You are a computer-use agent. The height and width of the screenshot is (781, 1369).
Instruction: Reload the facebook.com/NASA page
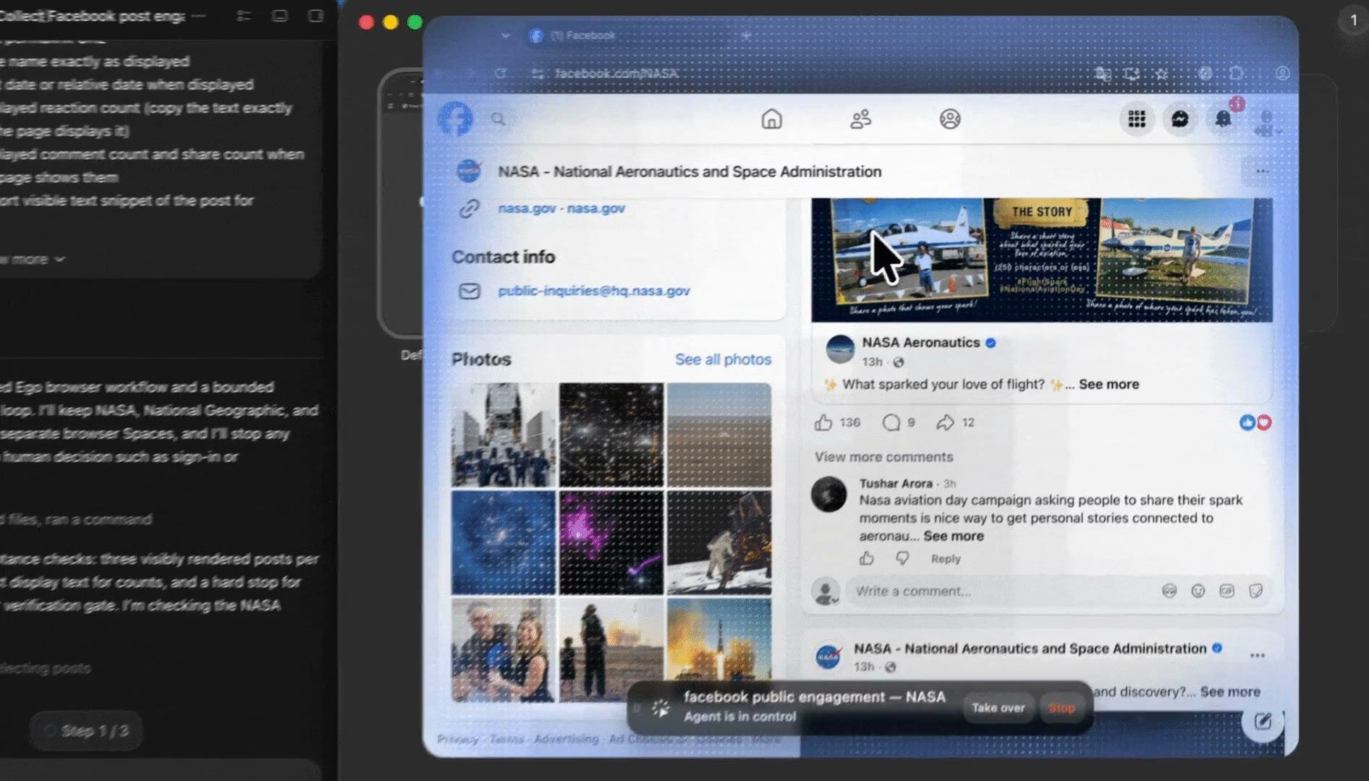coord(501,73)
